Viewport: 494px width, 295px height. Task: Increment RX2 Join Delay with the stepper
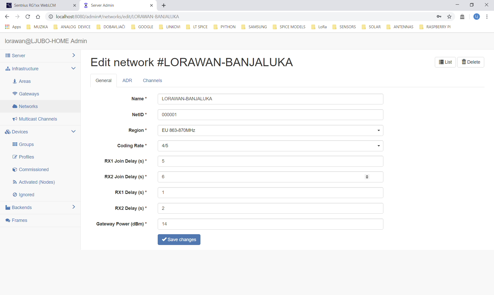pyautogui.click(x=367, y=175)
